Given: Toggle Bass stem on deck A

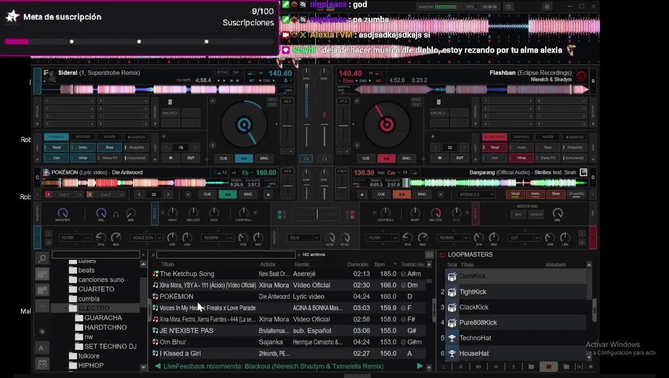Looking at the screenshot, I should pyautogui.click(x=109, y=148).
